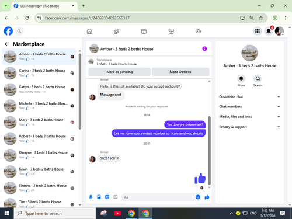Open the Amber conversation header title

point(127,49)
